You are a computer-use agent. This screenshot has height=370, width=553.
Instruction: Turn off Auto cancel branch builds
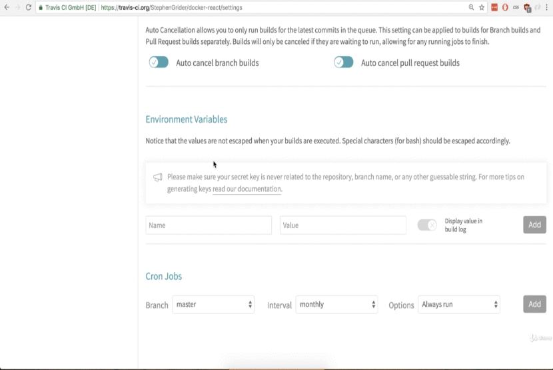pyautogui.click(x=159, y=63)
